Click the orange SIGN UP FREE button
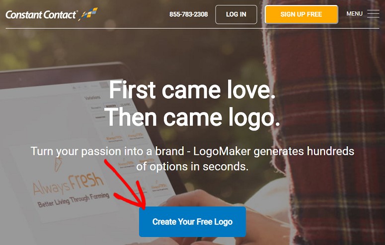The height and width of the screenshot is (245, 385). pos(301,14)
